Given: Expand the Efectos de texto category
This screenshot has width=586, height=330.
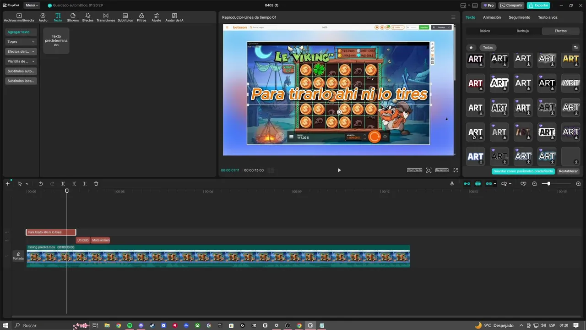Looking at the screenshot, I should click(21, 52).
